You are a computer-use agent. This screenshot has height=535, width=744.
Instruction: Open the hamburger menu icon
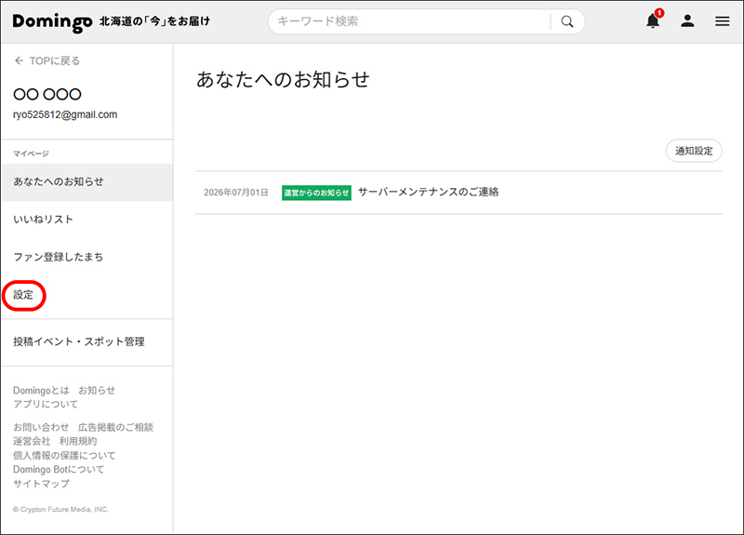(x=723, y=21)
